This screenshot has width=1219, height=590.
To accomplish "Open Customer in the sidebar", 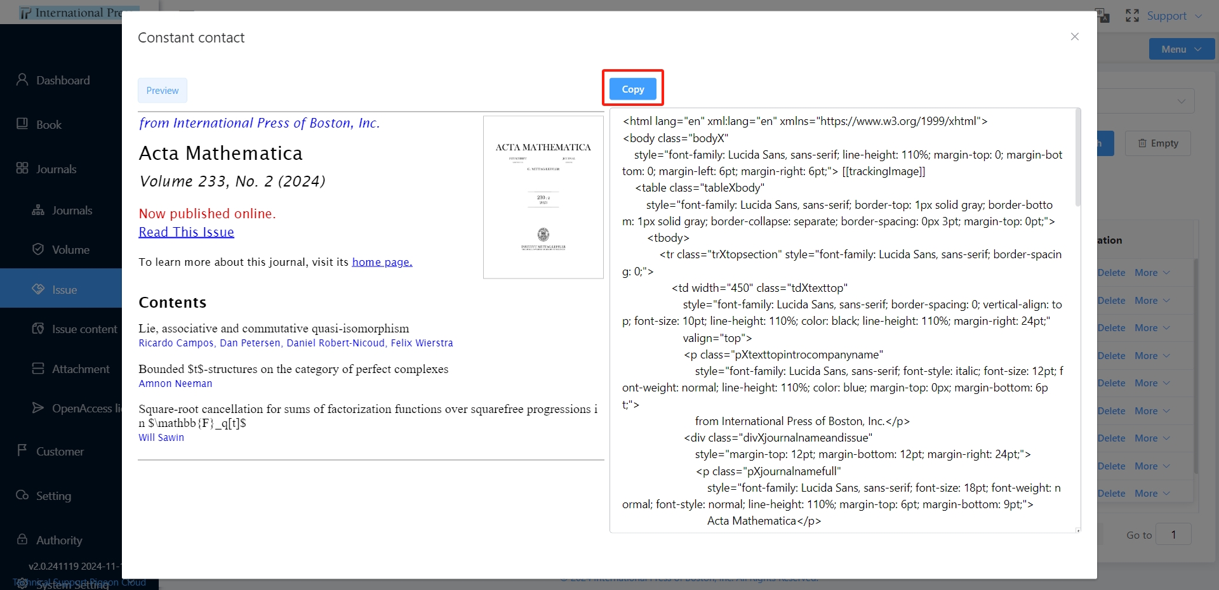I will 60,452.
